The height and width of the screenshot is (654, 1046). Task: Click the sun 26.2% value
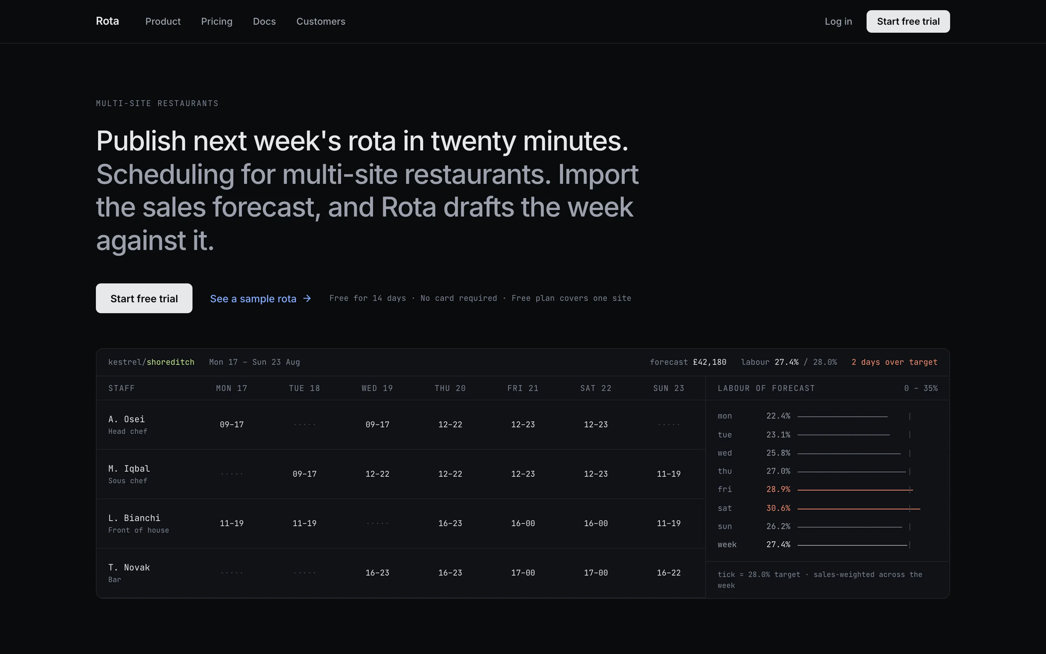[778, 526]
